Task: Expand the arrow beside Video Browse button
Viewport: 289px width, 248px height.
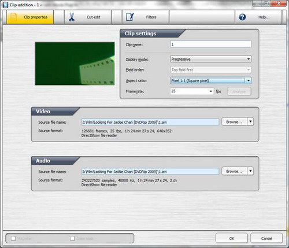Action: (250, 122)
